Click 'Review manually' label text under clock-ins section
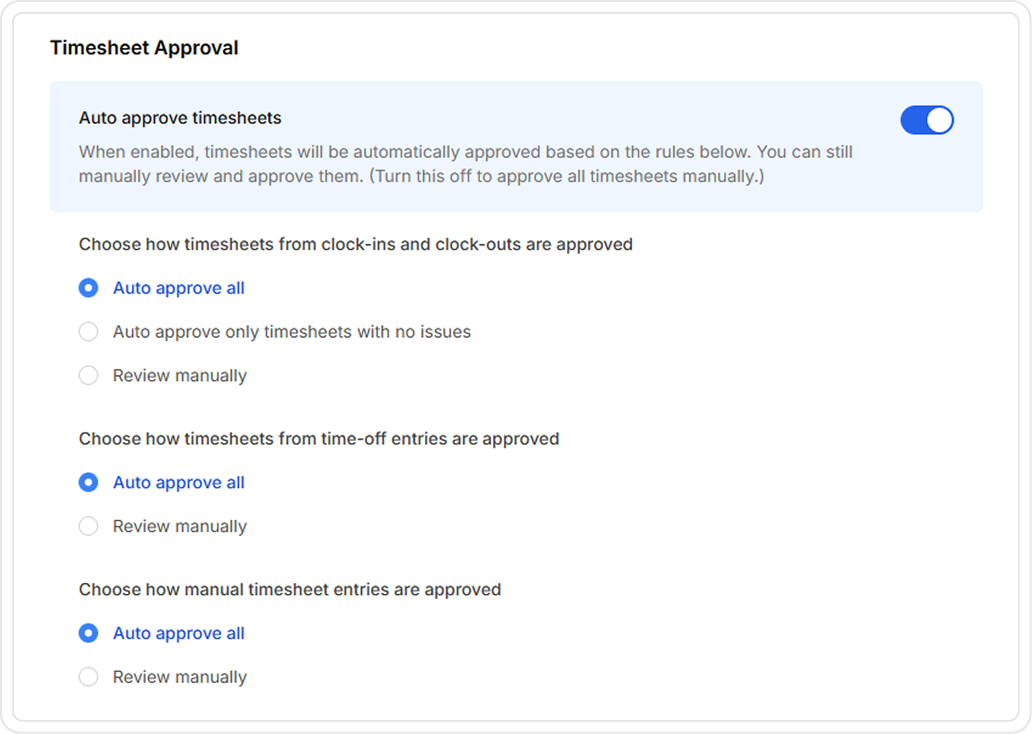Screen dimensions: 1032x734 tap(179, 375)
